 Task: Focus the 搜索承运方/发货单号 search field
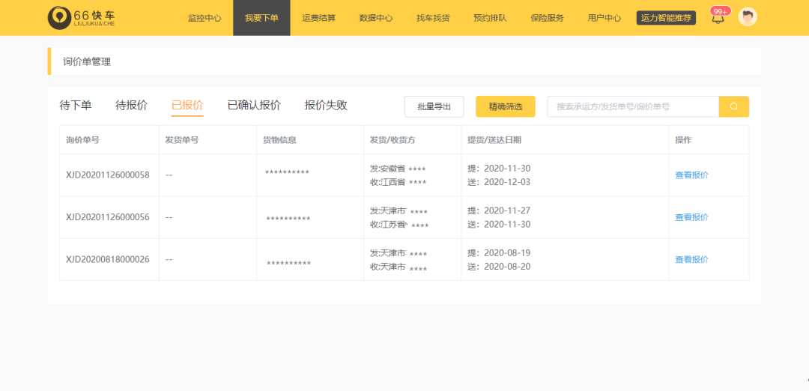tap(633, 107)
